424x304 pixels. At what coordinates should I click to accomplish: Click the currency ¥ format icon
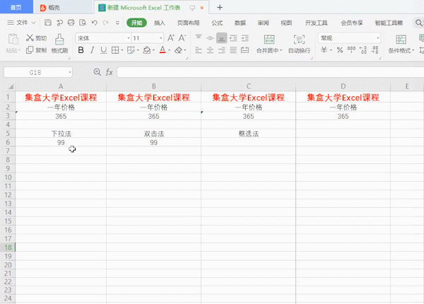[x=324, y=50]
